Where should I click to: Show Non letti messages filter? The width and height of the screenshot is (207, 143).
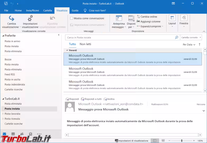pyautogui.click(x=85, y=44)
